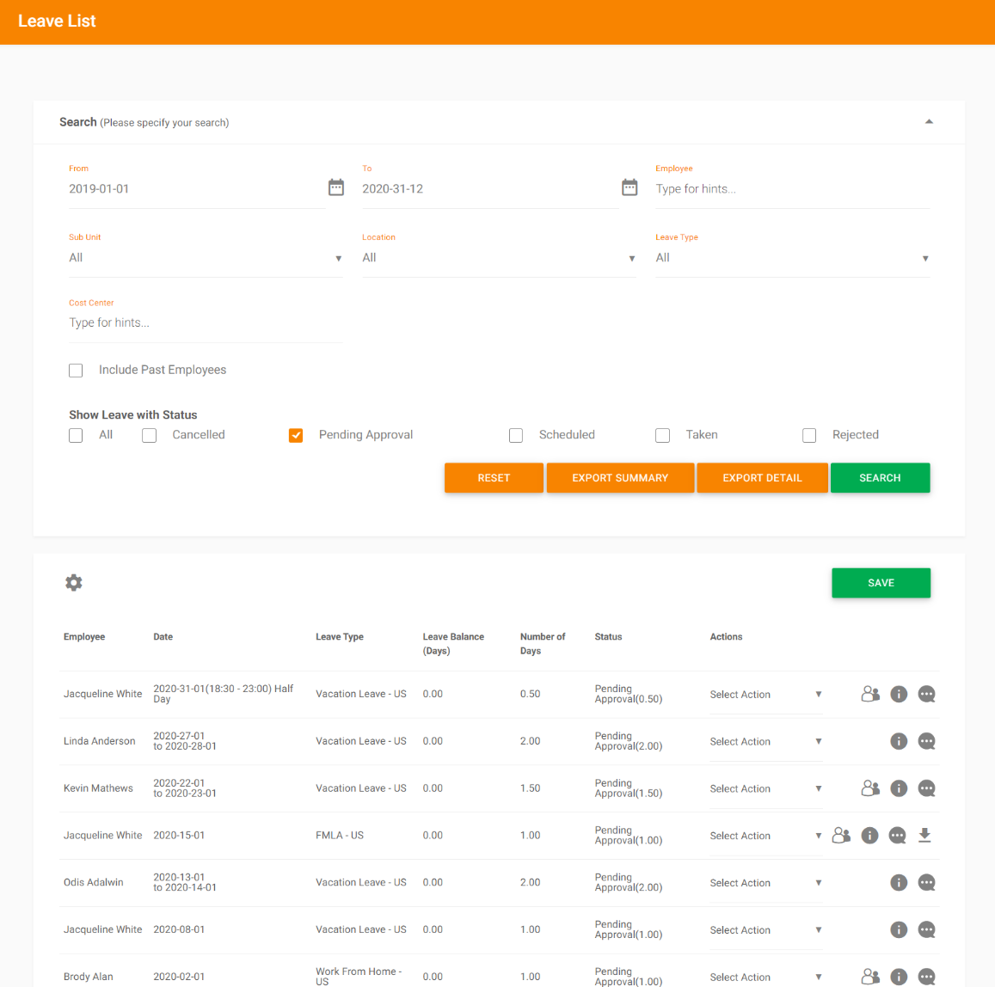The height and width of the screenshot is (987, 995).
Task: Open comment icon in the FMLA - US row
Action: tap(897, 836)
